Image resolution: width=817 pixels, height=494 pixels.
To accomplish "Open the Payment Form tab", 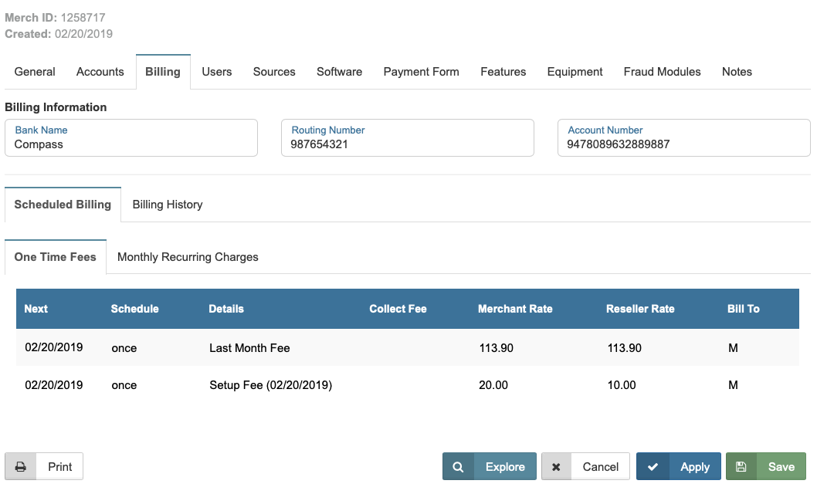I will [421, 72].
